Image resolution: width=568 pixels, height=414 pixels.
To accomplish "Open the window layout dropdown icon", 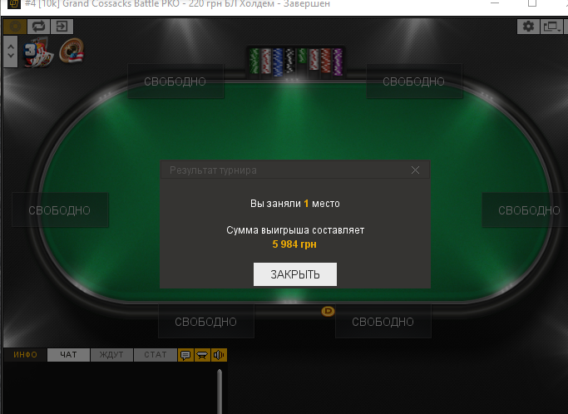I will [x=551, y=27].
